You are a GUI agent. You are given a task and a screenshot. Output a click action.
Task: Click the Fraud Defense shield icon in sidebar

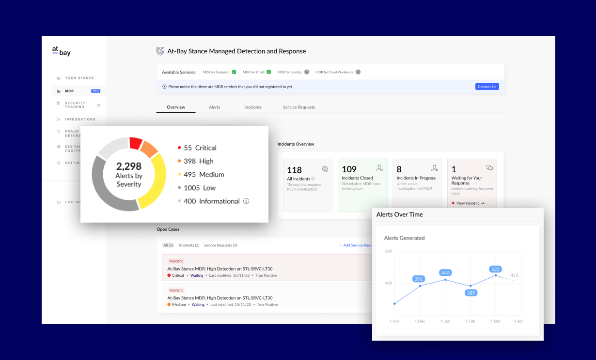pyautogui.click(x=59, y=131)
